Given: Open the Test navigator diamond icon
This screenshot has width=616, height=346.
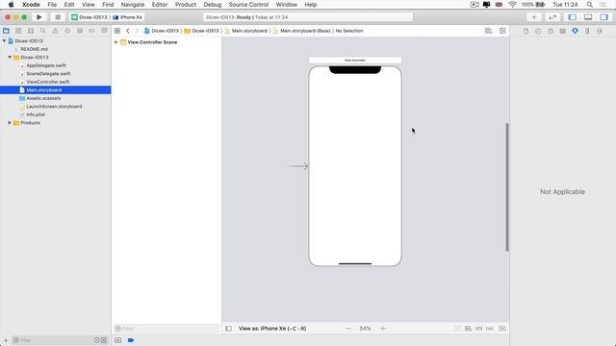Looking at the screenshot, I should 67,31.
